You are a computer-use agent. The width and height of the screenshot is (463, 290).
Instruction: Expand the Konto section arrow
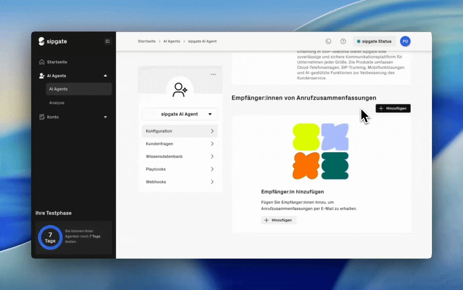105,117
